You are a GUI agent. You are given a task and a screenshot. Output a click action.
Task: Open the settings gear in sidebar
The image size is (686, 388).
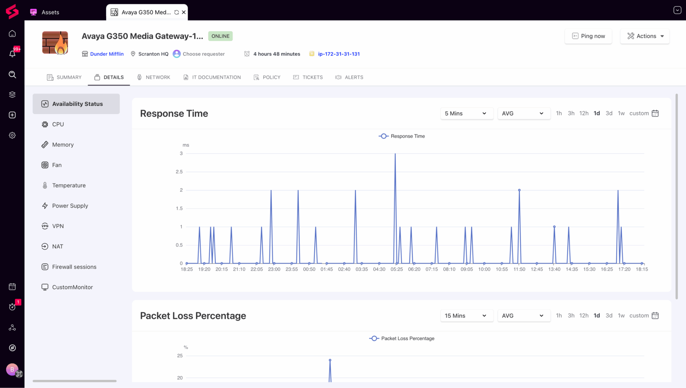tap(12, 135)
